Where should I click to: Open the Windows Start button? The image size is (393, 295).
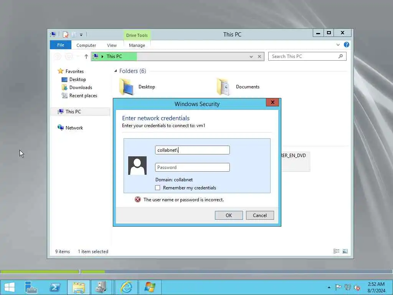click(x=10, y=287)
